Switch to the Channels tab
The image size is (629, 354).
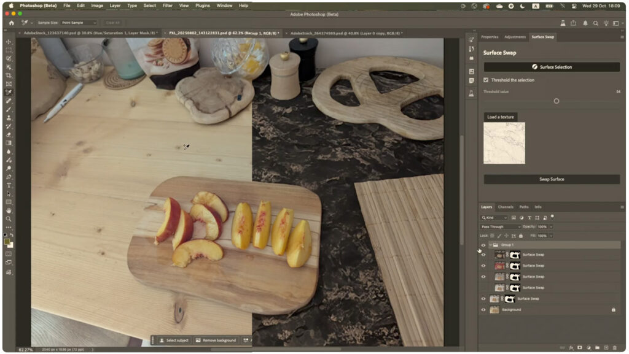point(506,207)
